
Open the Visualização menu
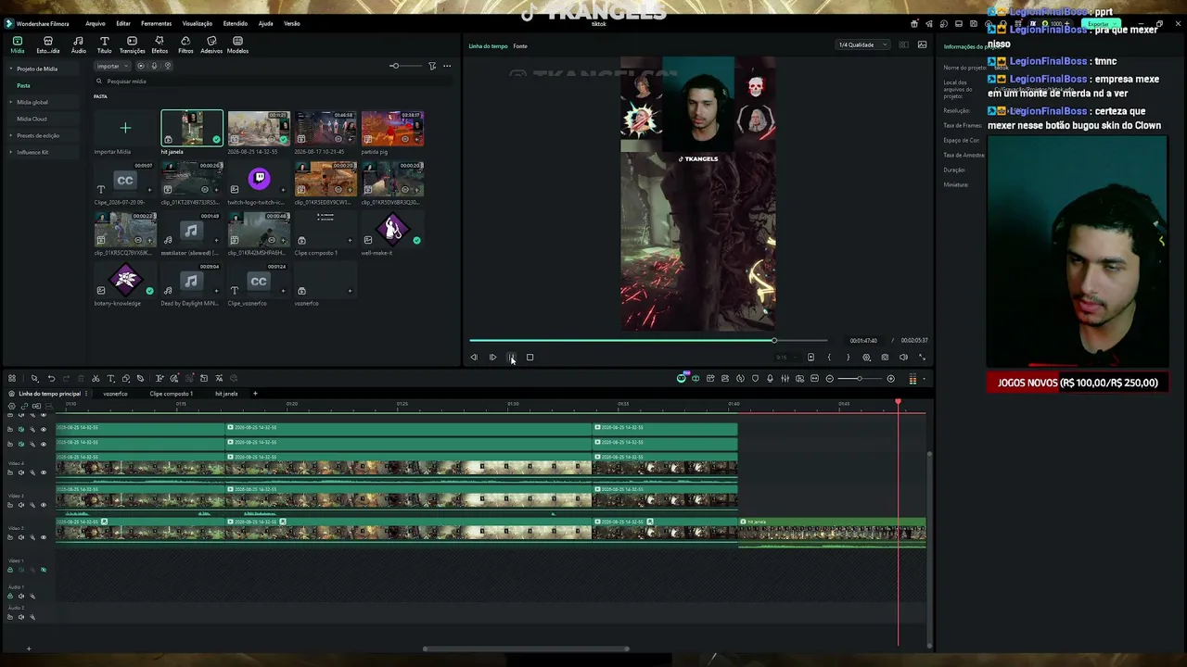[197, 23]
